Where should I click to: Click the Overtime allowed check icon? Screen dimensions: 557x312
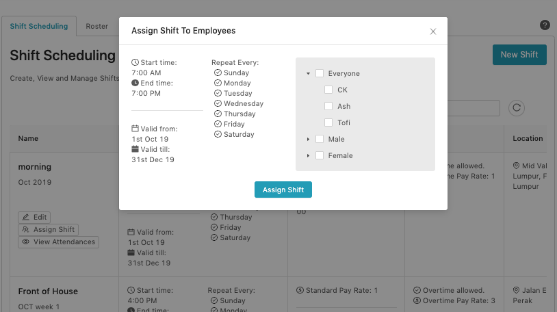click(417, 290)
